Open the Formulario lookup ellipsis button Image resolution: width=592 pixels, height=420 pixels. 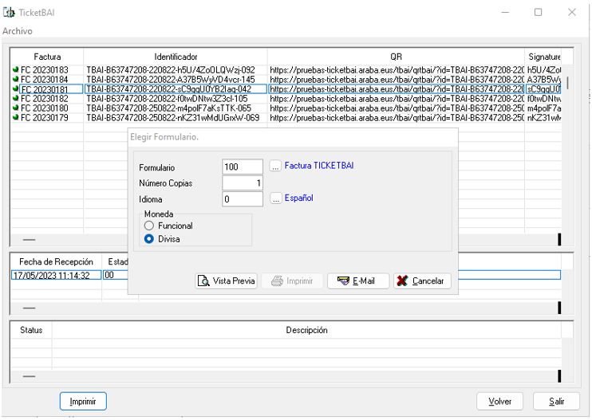tap(275, 167)
